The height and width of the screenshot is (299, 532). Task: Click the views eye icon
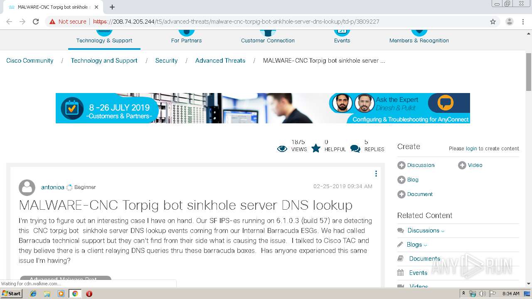[282, 149]
